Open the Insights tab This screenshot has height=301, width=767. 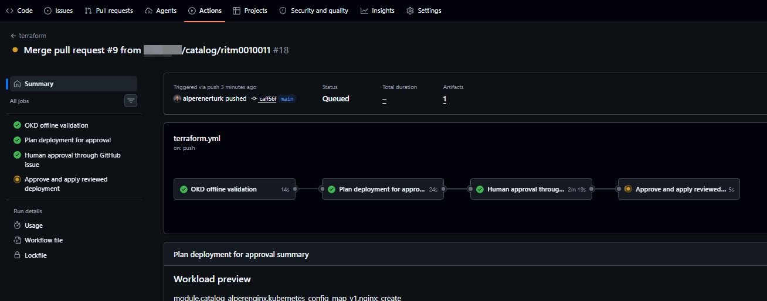(378, 11)
